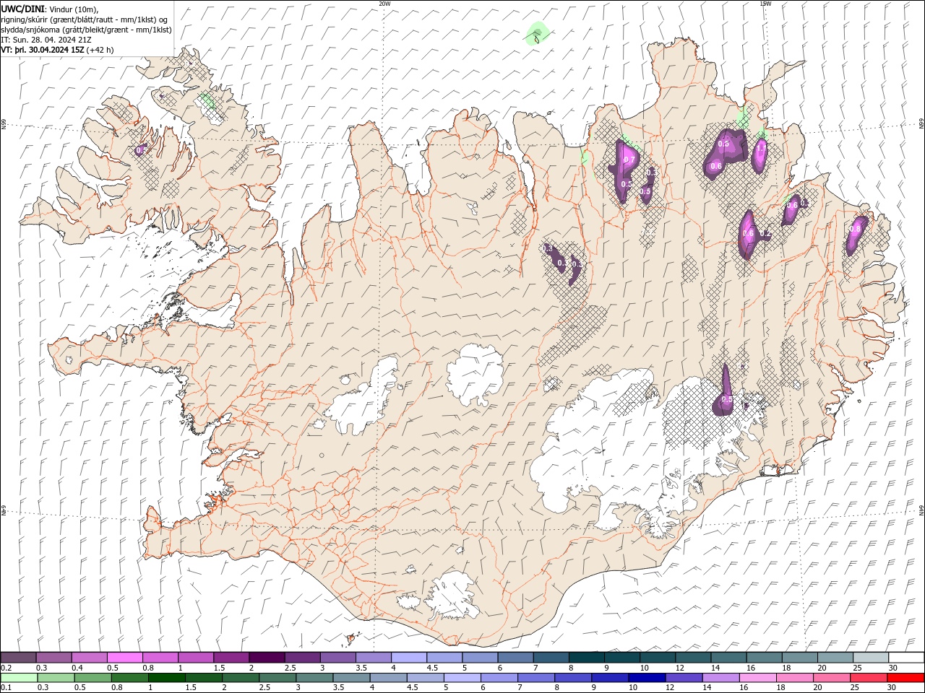925x693 pixels.
Task: Pick the top-row lavender swatch labeled 4
Action: coord(408,658)
